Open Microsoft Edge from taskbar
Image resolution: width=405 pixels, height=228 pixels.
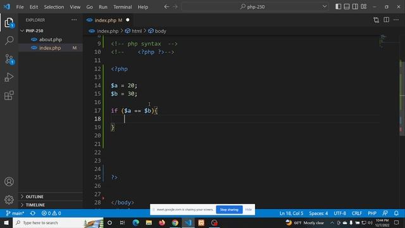tap(136, 222)
